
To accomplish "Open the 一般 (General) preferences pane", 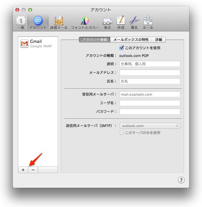I will point(21,22).
